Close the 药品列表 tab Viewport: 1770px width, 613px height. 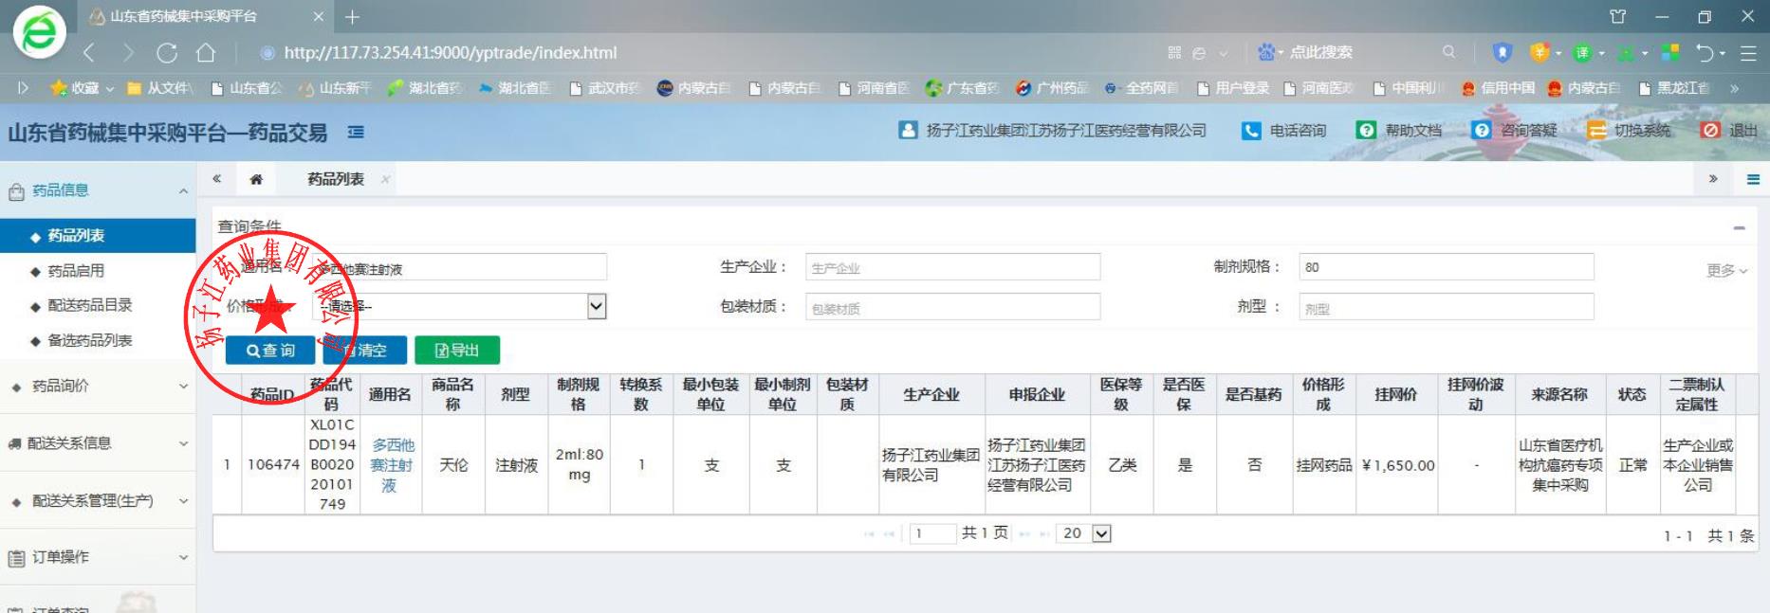[385, 179]
